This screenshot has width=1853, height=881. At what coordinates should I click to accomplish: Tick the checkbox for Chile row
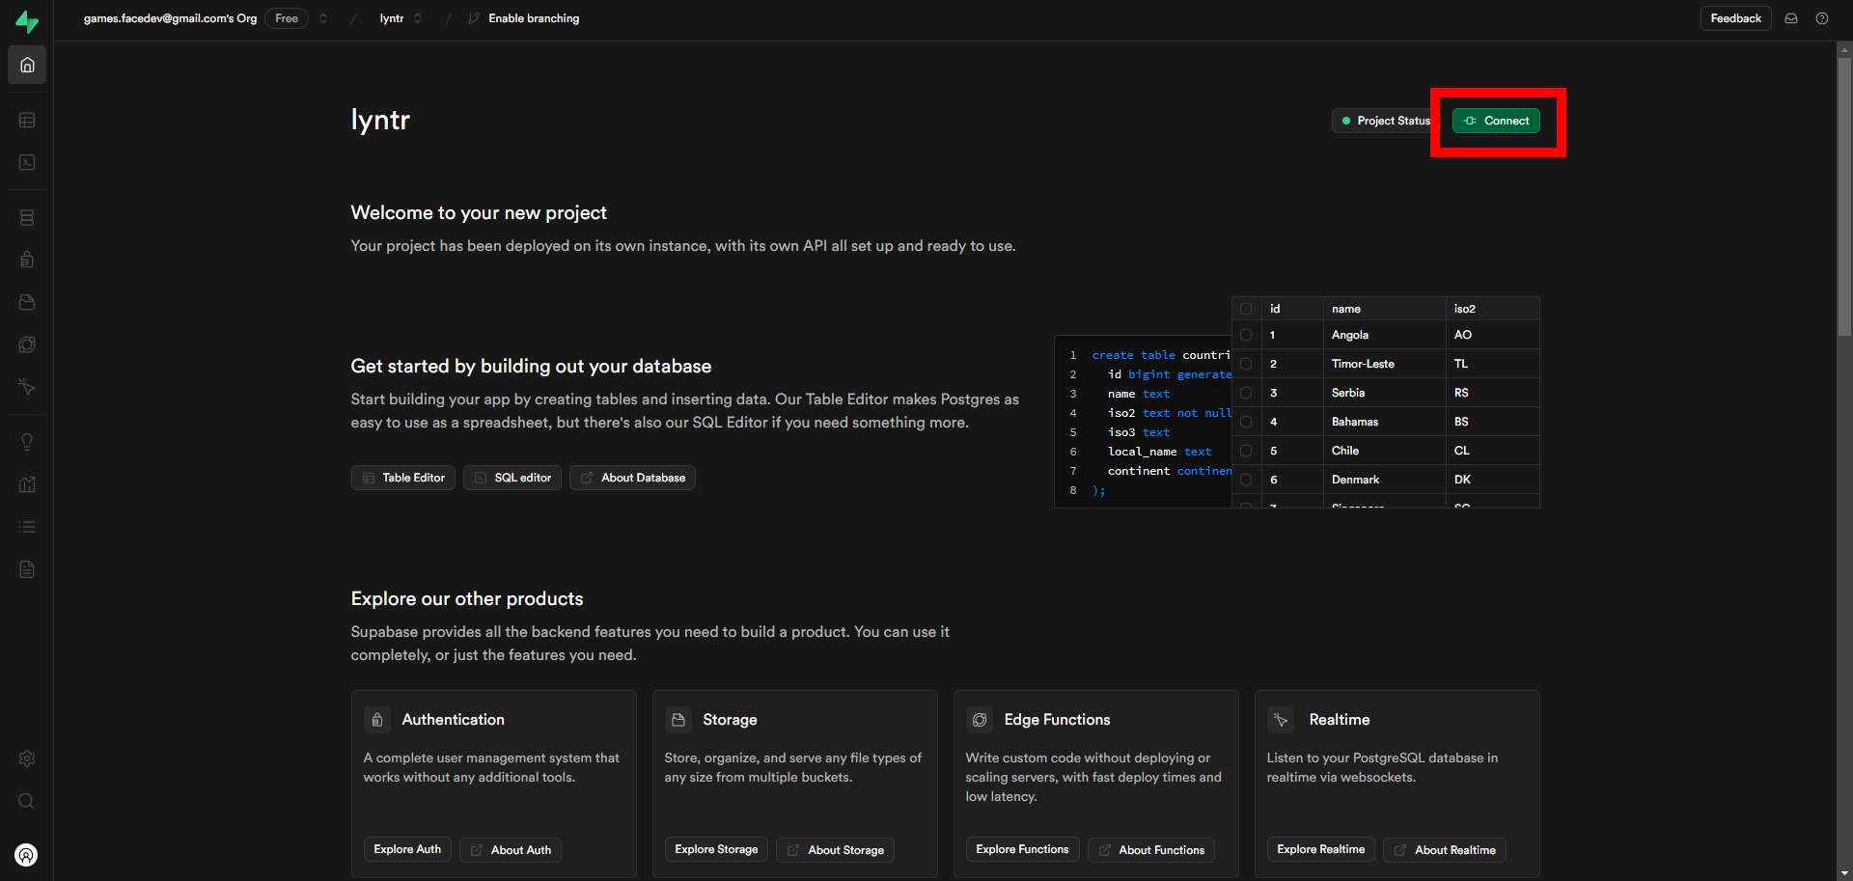tap(1246, 451)
